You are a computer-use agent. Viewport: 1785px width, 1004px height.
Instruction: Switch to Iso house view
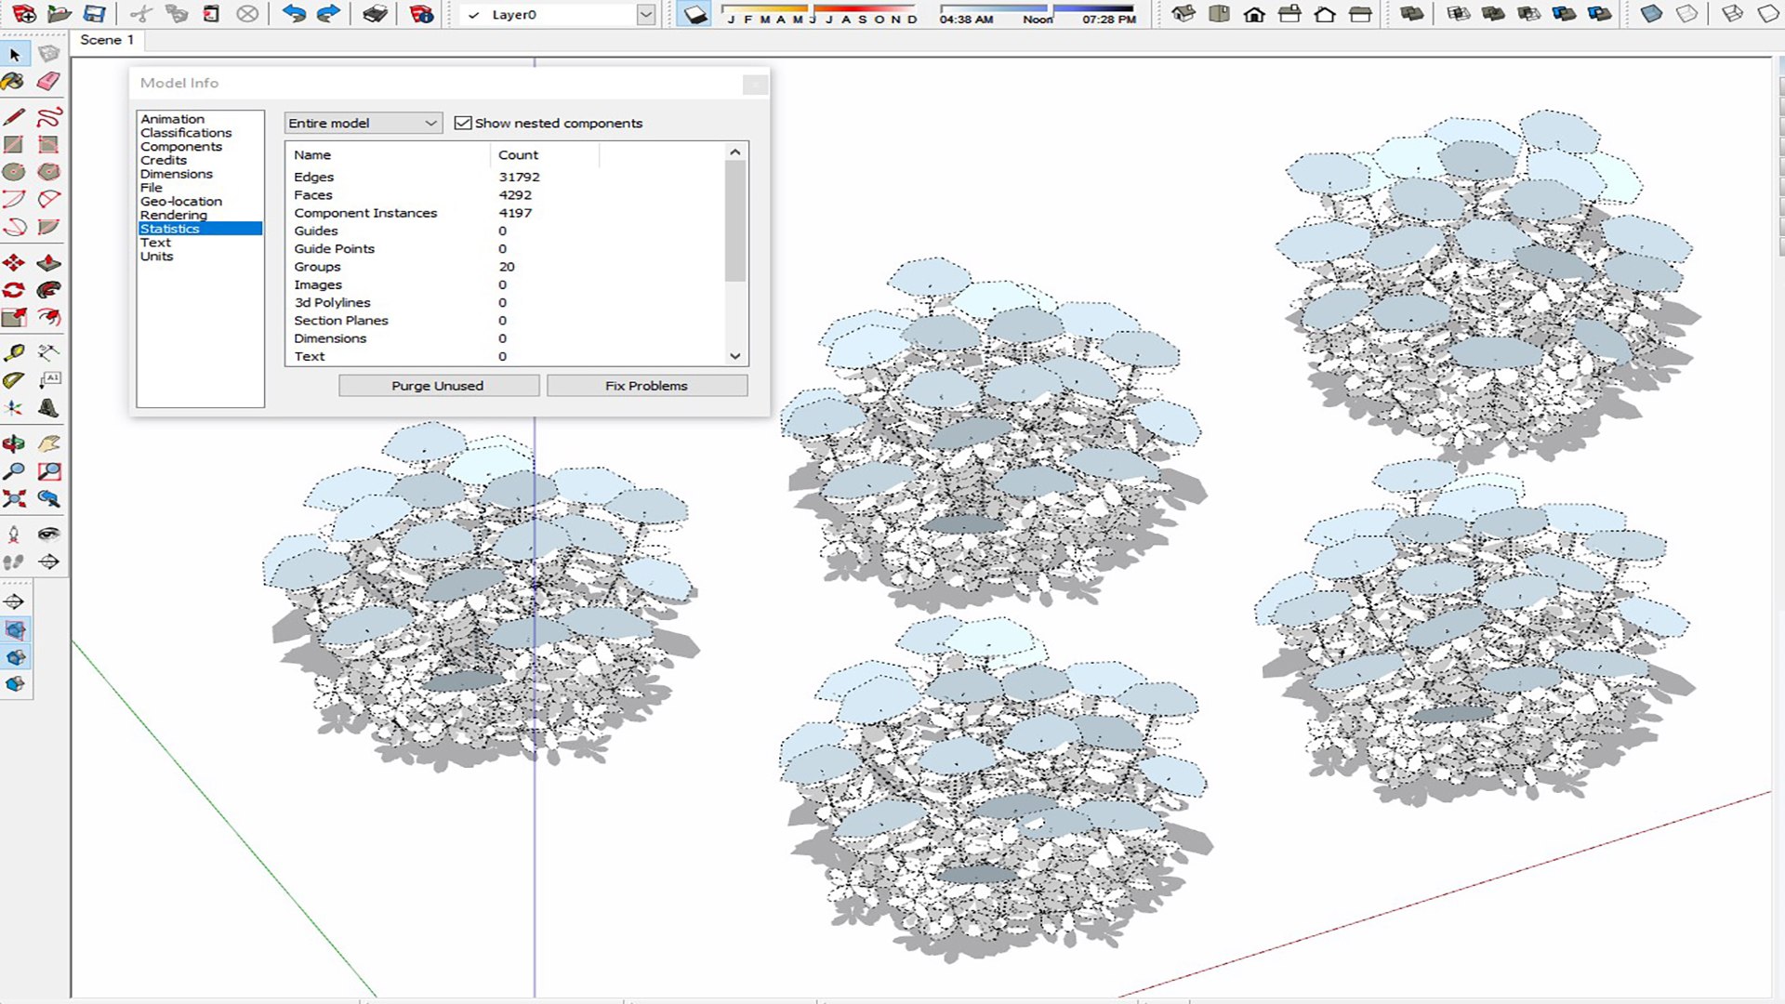[x=1183, y=14]
